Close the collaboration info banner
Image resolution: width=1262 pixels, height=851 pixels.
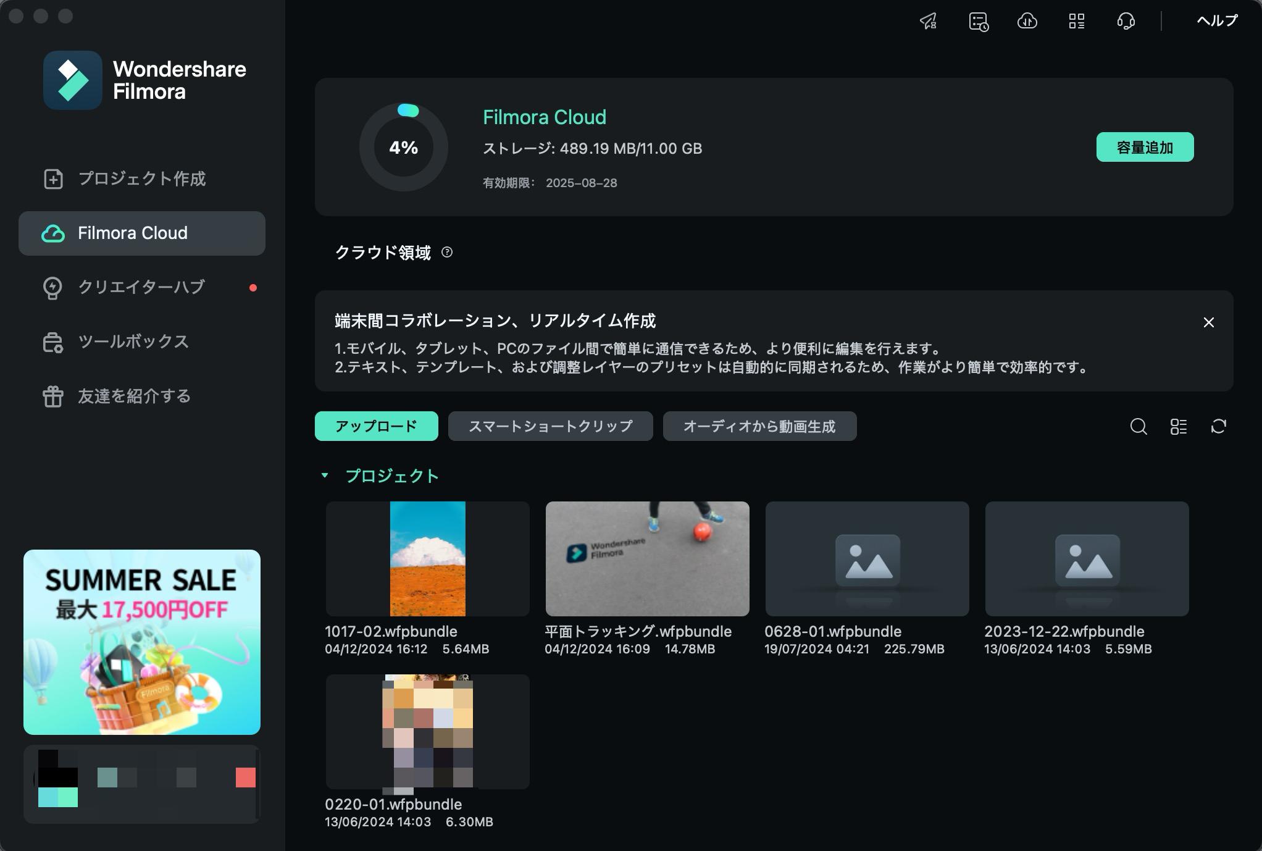point(1209,322)
